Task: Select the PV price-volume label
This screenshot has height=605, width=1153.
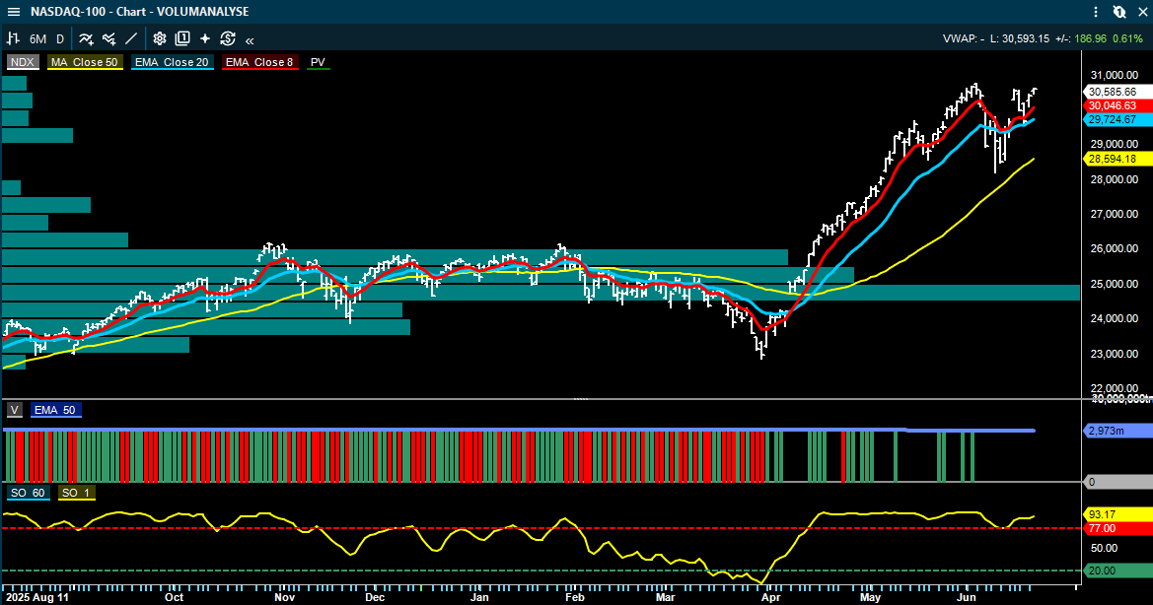Action: (x=318, y=62)
